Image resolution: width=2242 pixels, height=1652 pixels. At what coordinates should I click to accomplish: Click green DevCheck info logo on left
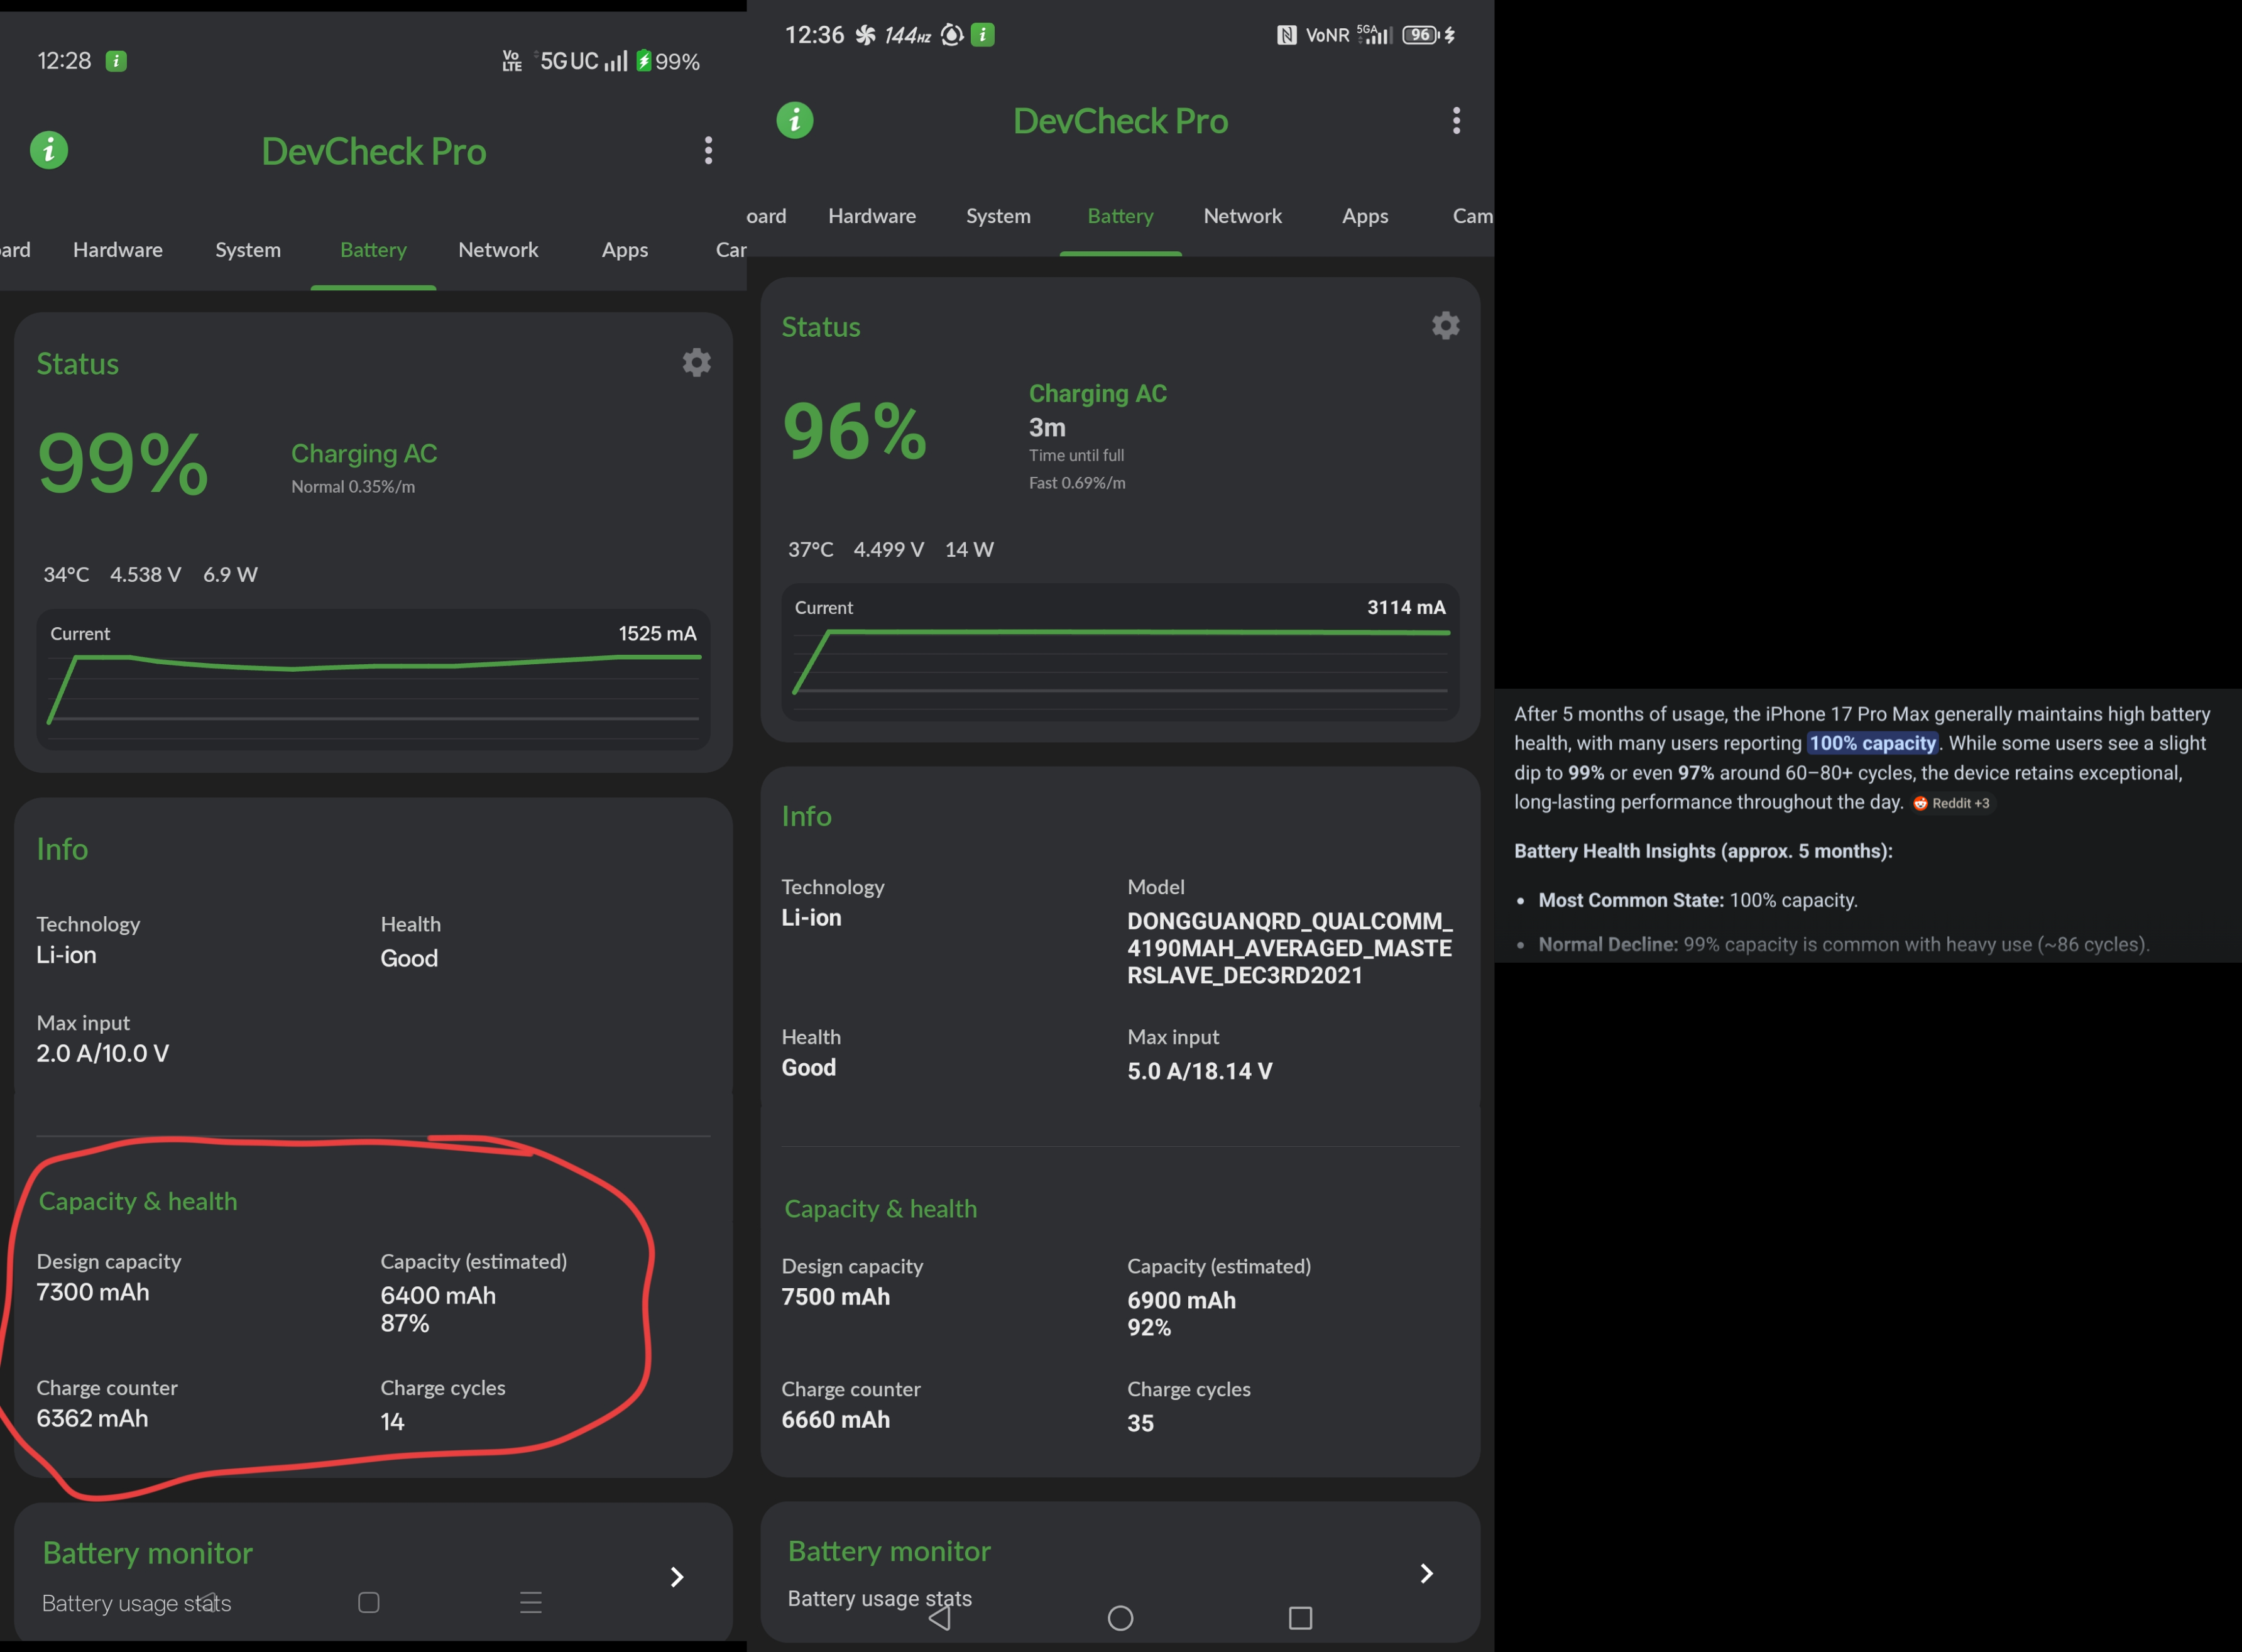49,151
